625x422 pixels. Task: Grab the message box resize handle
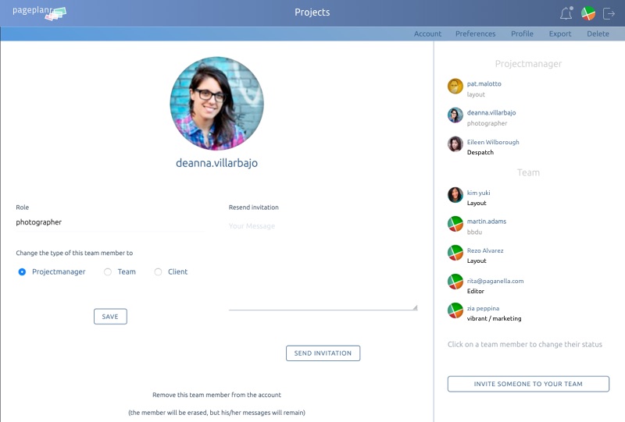pos(415,307)
